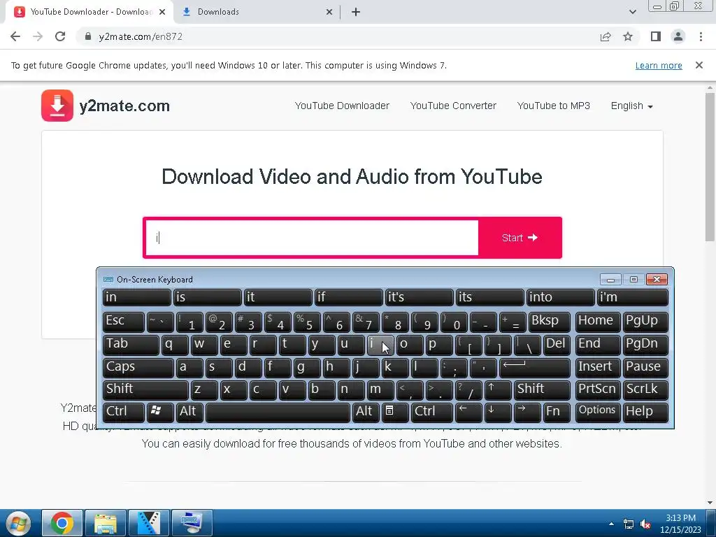Switch to the Downloads browser tab
This screenshot has width=716, height=537.
click(x=257, y=12)
